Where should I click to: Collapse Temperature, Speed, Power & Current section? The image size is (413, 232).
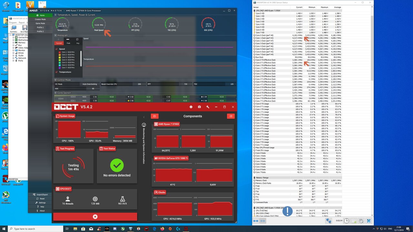pos(55,15)
